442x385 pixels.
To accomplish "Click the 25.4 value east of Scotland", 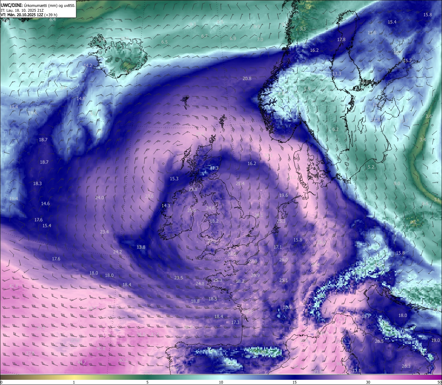I will (240, 183).
